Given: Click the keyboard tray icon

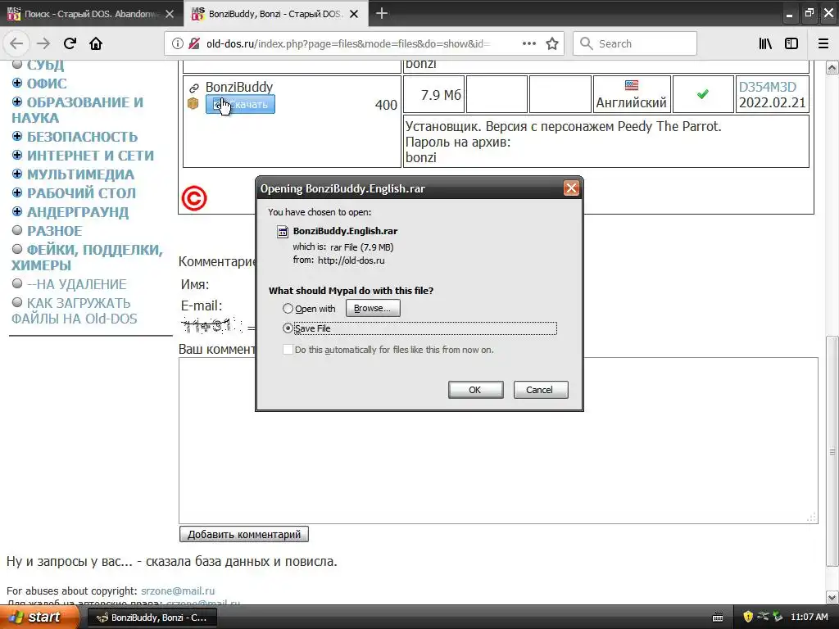Looking at the screenshot, I should 718,618.
